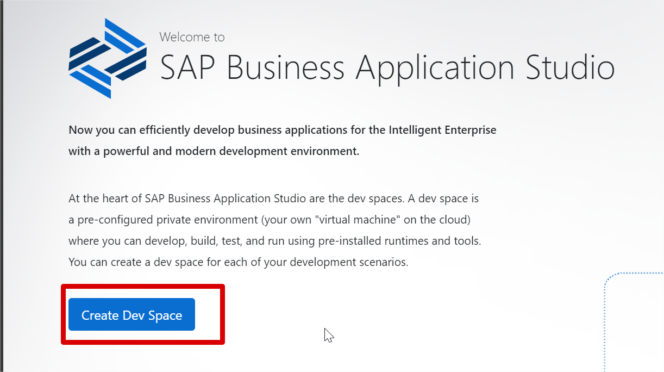
Task: Click the Create Dev Space button
Action: coord(131,315)
